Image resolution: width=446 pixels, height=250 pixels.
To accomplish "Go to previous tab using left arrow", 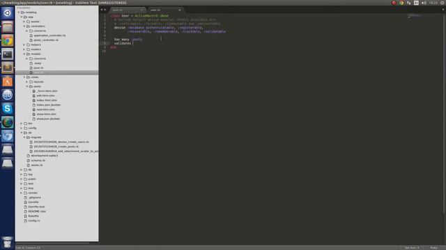I will [102, 10].
